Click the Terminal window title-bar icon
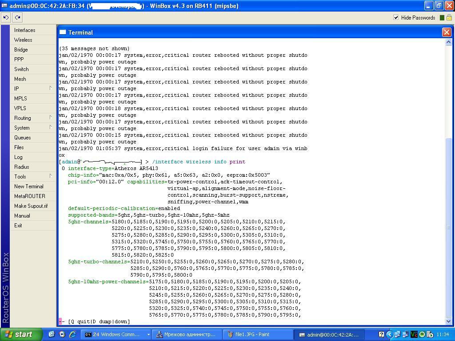The width and height of the screenshot is (455, 341). point(62,32)
